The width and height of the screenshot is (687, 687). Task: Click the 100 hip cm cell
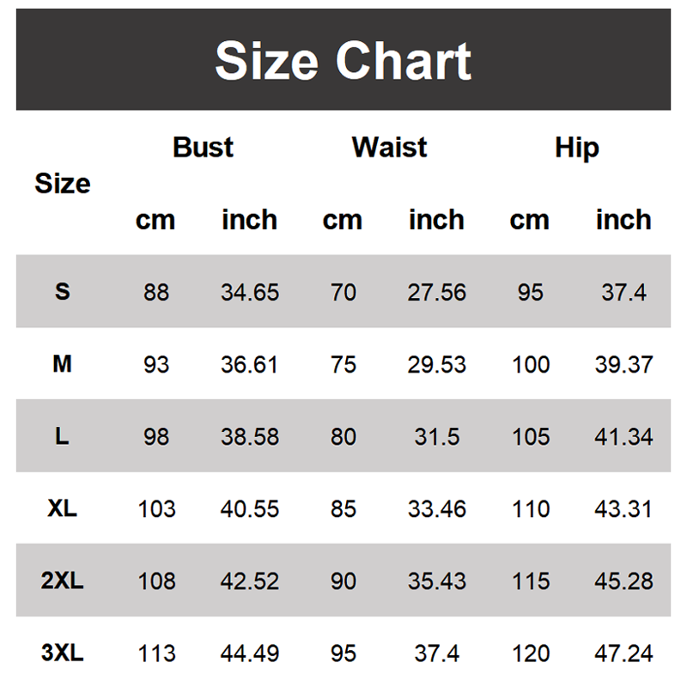(x=531, y=364)
